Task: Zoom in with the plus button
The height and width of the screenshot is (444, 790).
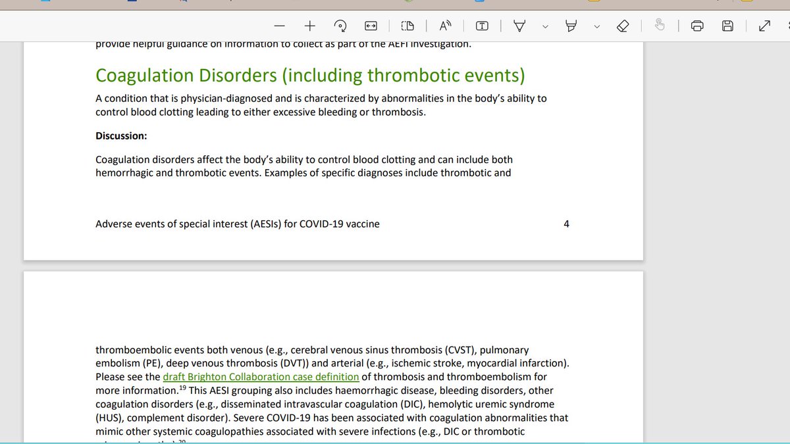Action: coord(310,26)
